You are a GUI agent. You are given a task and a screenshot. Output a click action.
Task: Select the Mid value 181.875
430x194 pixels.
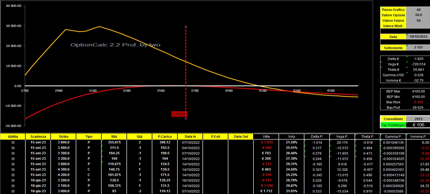pos(114,175)
